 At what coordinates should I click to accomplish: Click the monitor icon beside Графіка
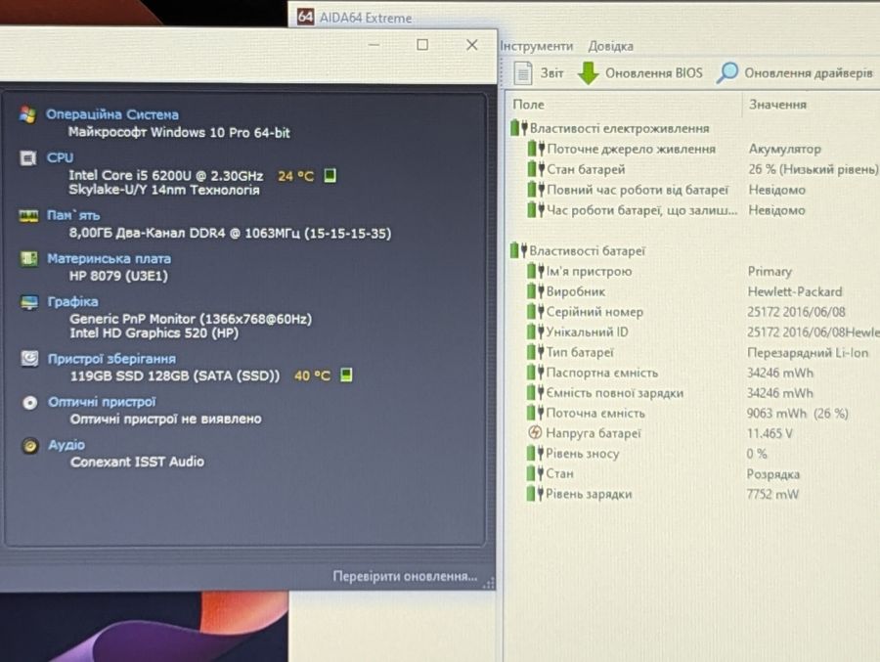pos(29,302)
